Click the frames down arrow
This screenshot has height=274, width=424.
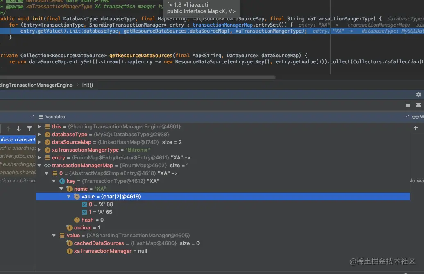tap(19, 129)
